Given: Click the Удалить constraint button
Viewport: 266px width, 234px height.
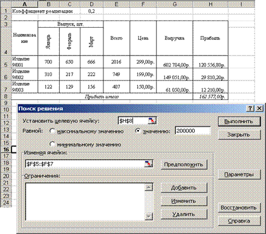Looking at the screenshot, I should click(184, 214).
